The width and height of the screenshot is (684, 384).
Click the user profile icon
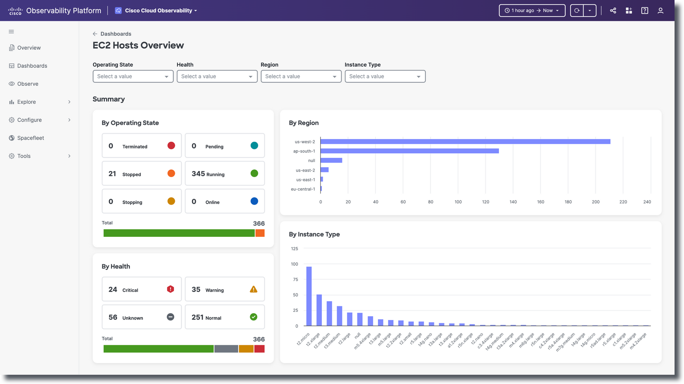pos(660,11)
